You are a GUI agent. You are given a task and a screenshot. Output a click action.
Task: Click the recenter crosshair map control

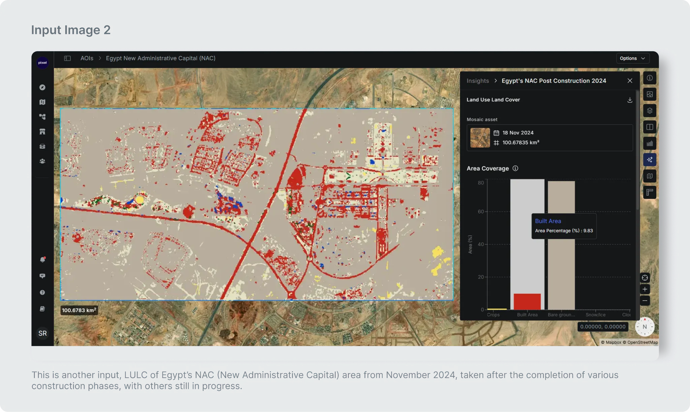click(645, 278)
